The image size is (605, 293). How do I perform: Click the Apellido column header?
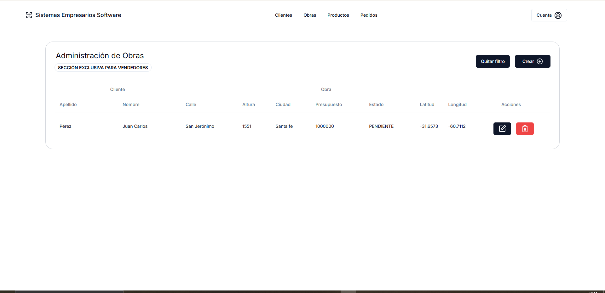68,104
